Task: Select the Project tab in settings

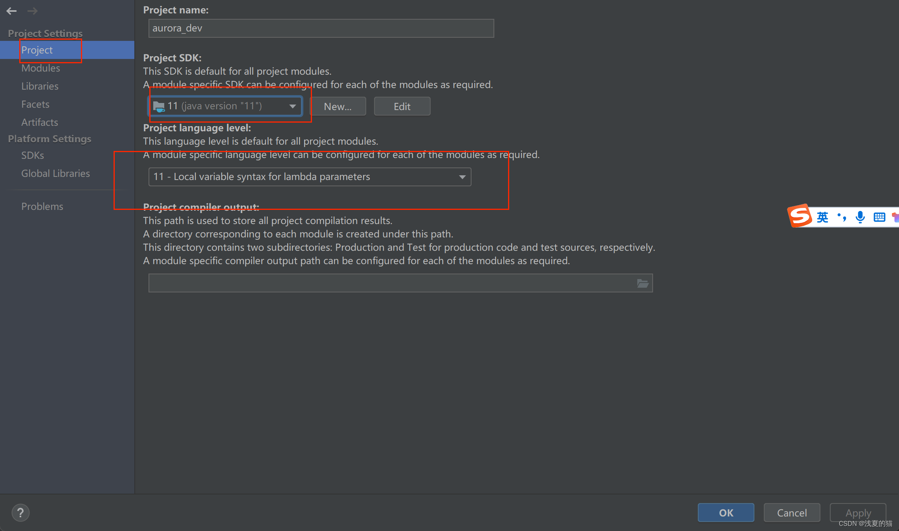Action: click(35, 50)
